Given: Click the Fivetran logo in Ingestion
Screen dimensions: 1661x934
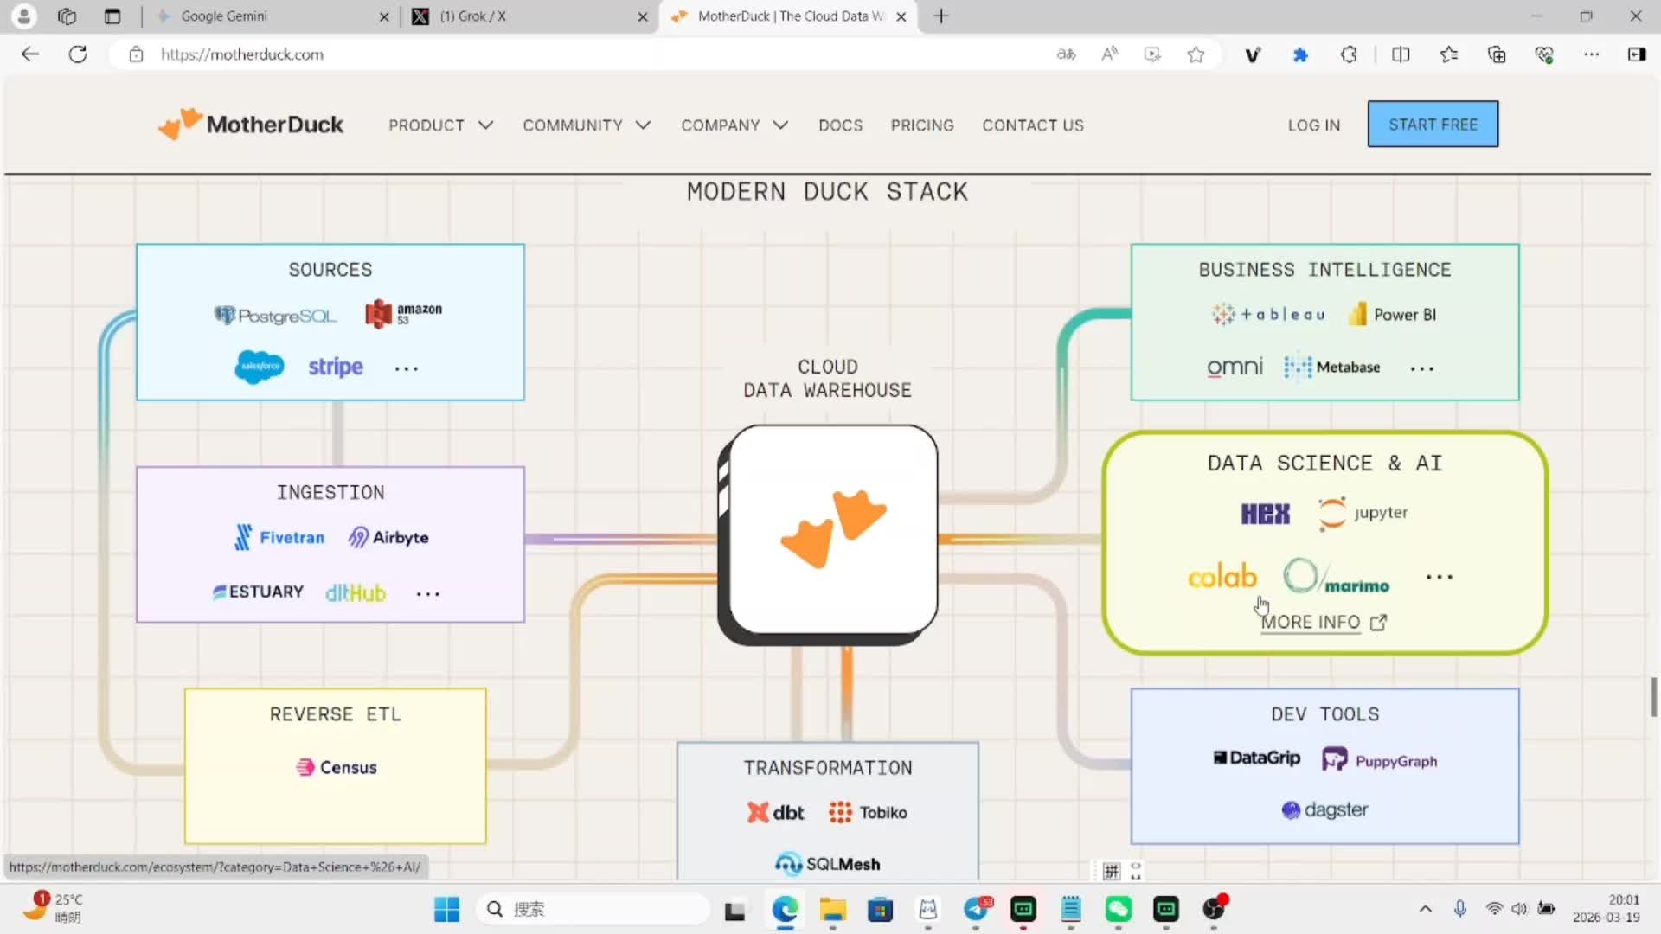Looking at the screenshot, I should click(279, 537).
